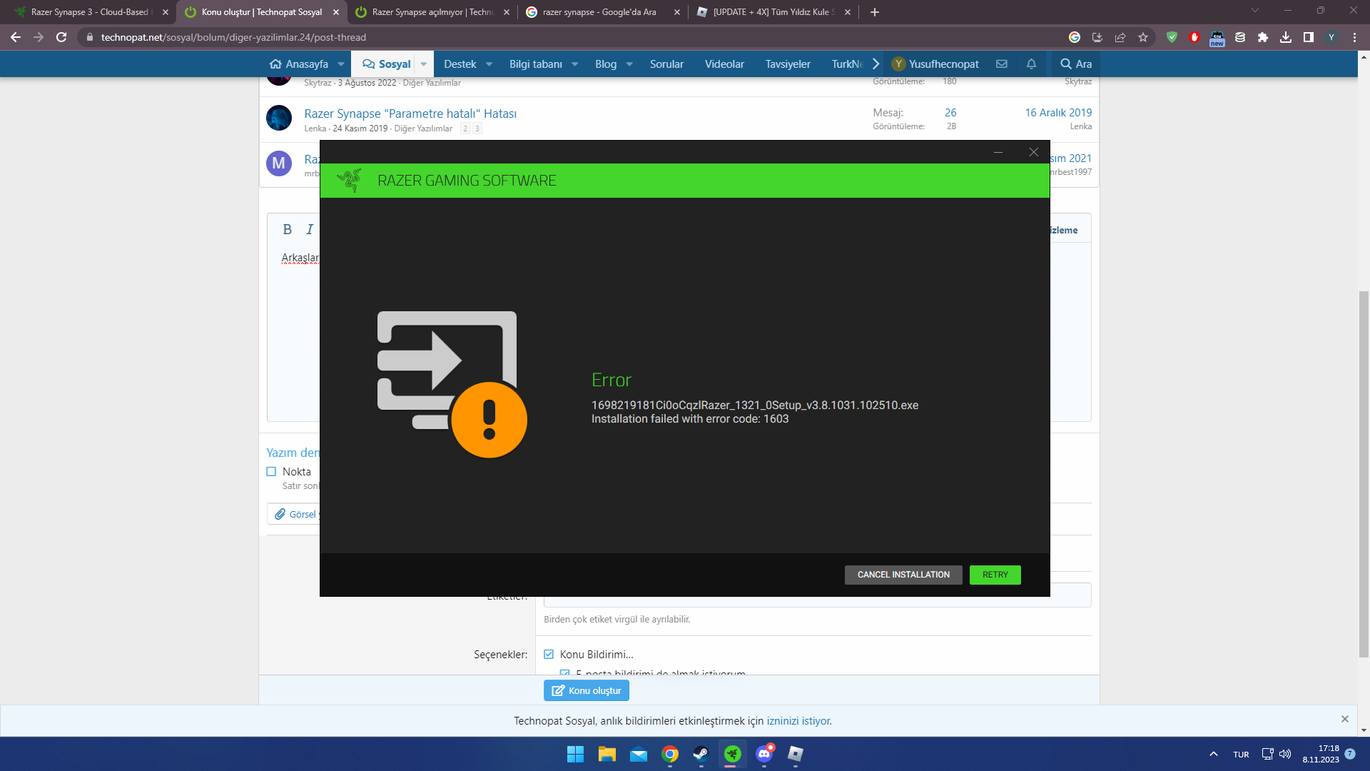Open Steam from the taskbar

701,754
